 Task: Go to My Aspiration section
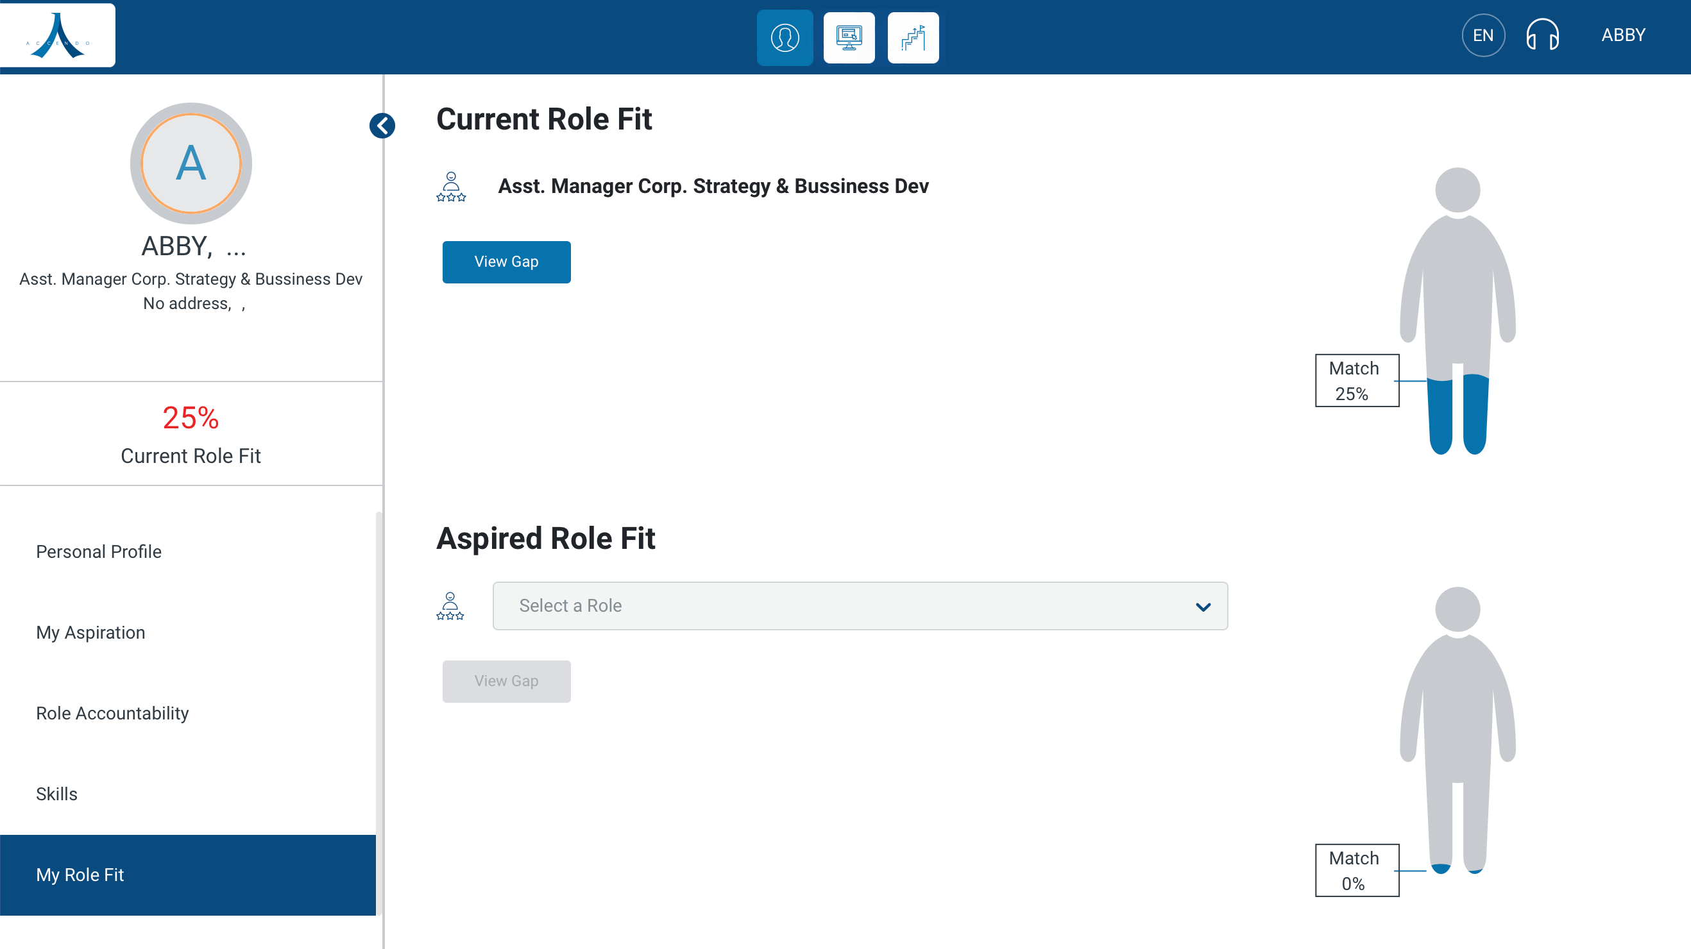90,632
